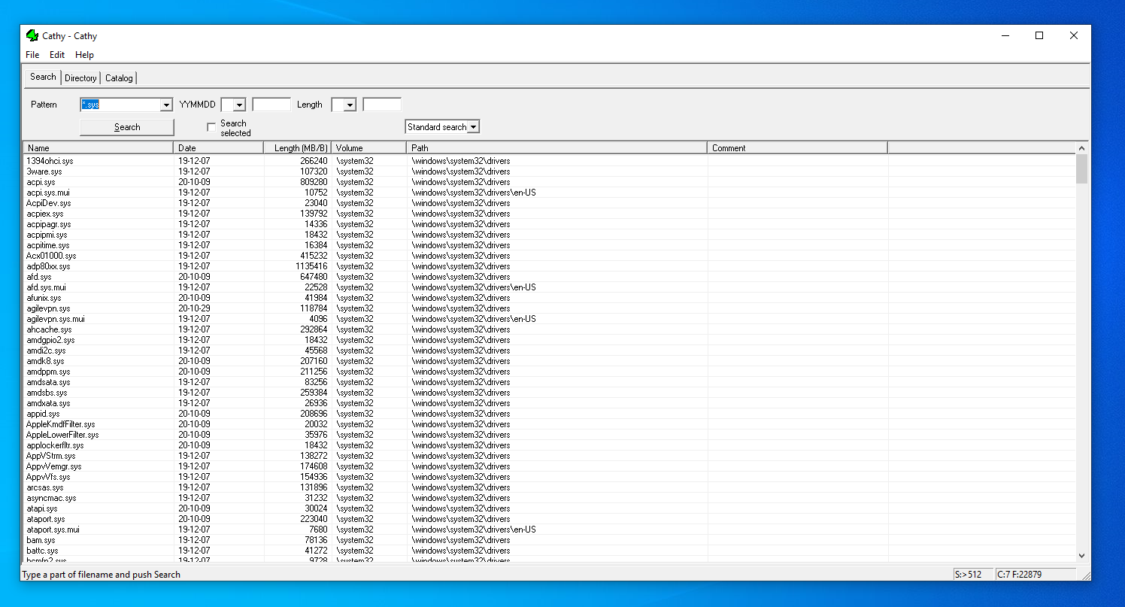Click the Length value input field

pyautogui.click(x=382, y=105)
